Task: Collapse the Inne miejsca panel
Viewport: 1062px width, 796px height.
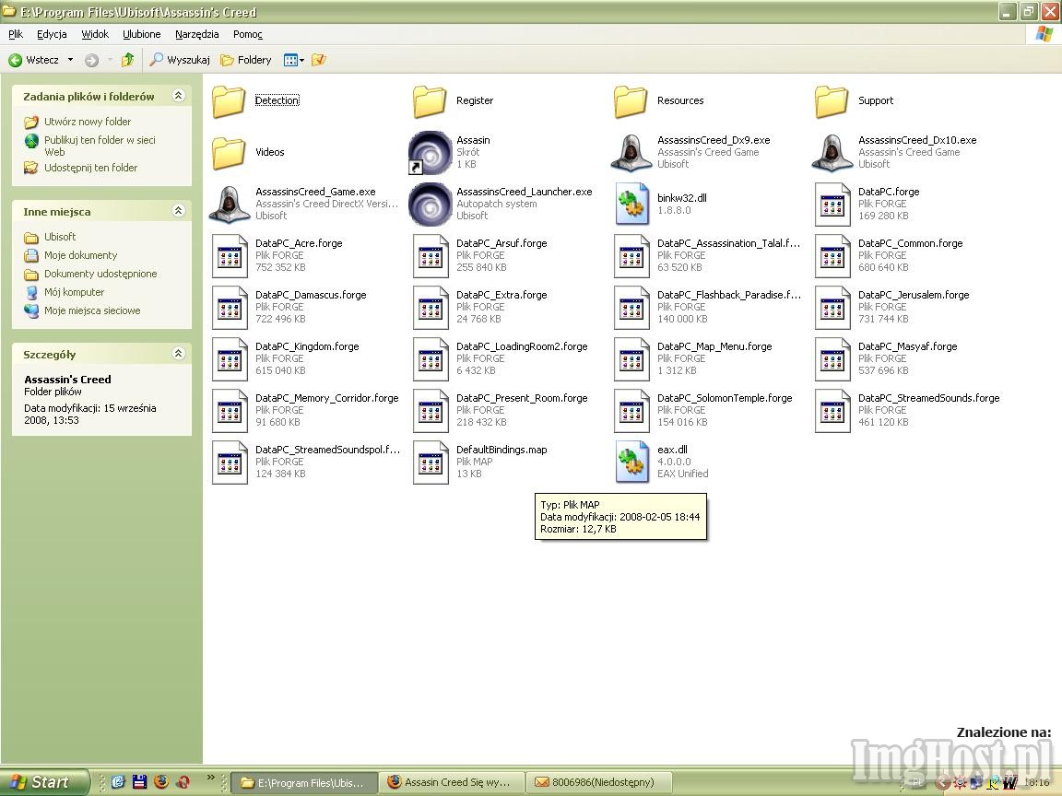Action: [178, 210]
